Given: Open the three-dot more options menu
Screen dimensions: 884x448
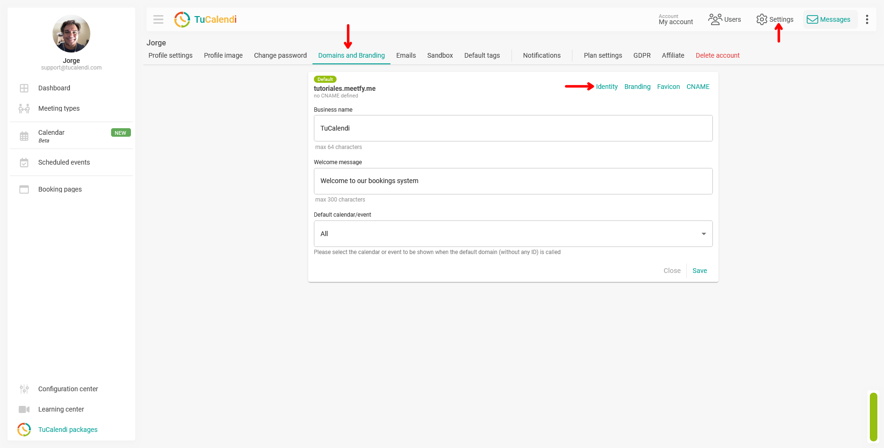Looking at the screenshot, I should coord(867,19).
